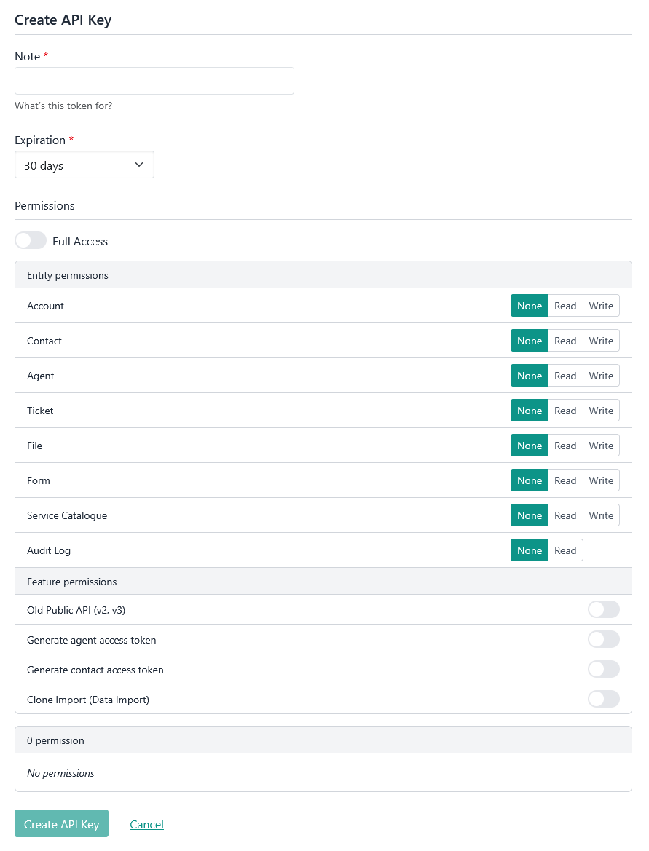649x851 pixels.
Task: Choose None for Ticket permission
Action: 530,411
